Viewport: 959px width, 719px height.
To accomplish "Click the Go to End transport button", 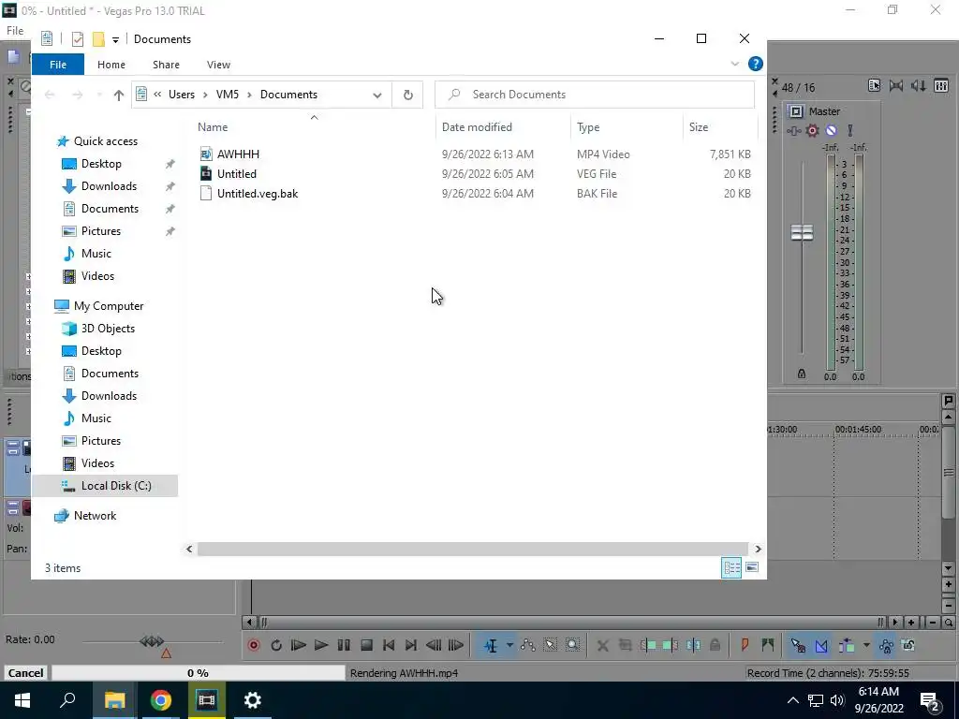I will pyautogui.click(x=411, y=645).
